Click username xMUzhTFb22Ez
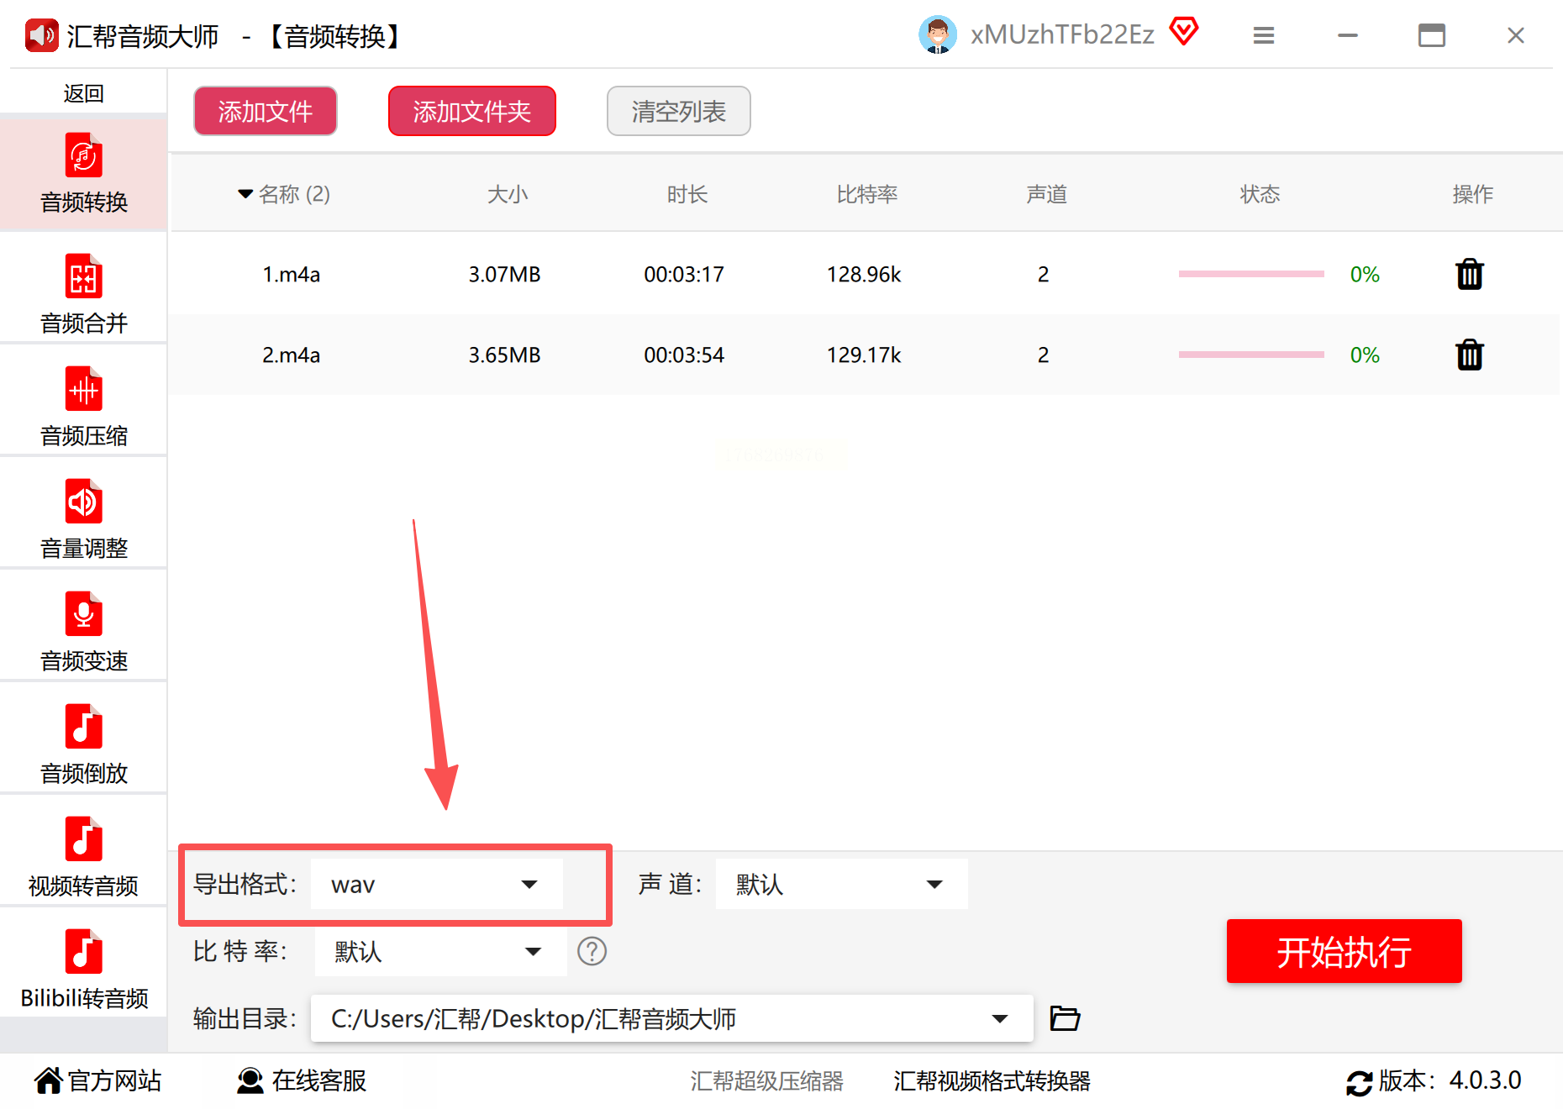The height and width of the screenshot is (1109, 1563). coord(1062,34)
